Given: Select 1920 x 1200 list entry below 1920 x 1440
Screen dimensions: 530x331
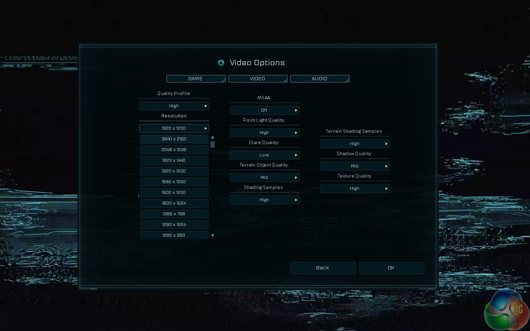Looking at the screenshot, I should click(x=174, y=171).
